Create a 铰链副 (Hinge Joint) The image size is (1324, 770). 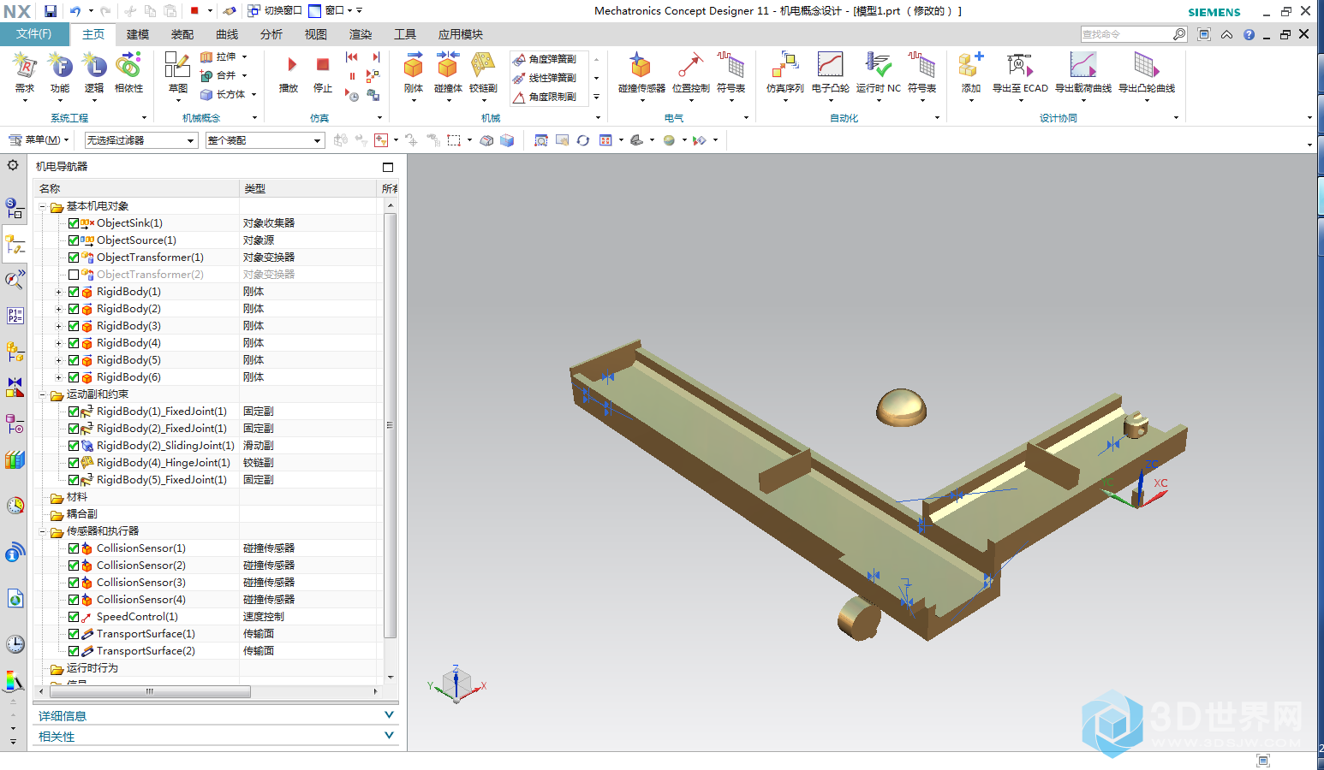[483, 72]
